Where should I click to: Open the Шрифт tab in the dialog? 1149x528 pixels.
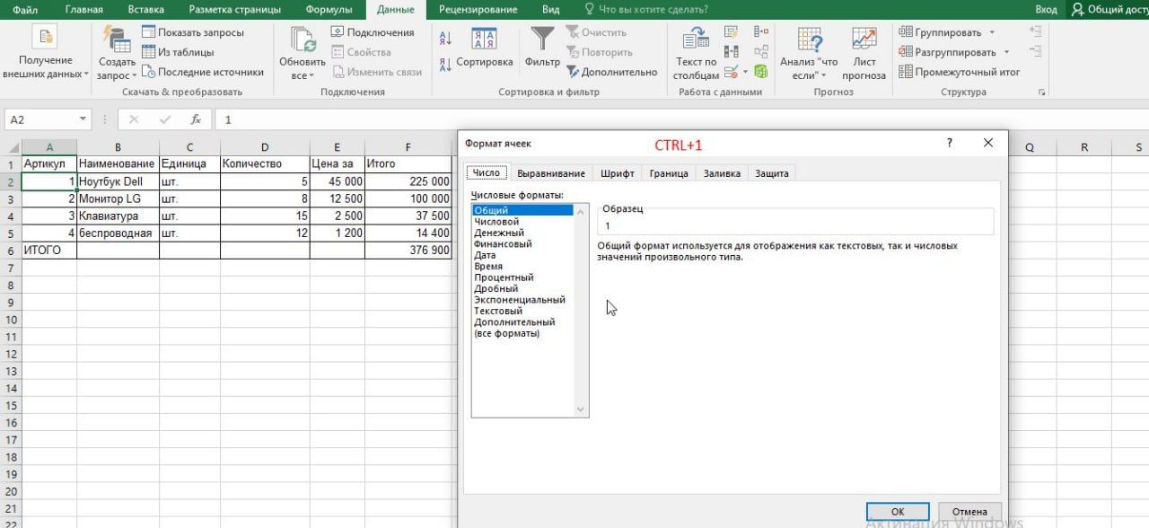[618, 173]
